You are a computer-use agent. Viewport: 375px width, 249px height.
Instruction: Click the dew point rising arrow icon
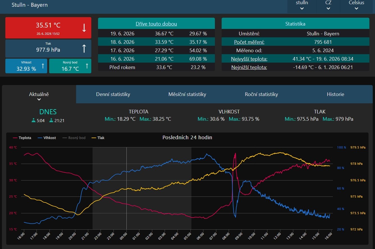[87, 66]
